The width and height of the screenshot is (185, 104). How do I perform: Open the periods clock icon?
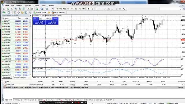tap(42, 9)
